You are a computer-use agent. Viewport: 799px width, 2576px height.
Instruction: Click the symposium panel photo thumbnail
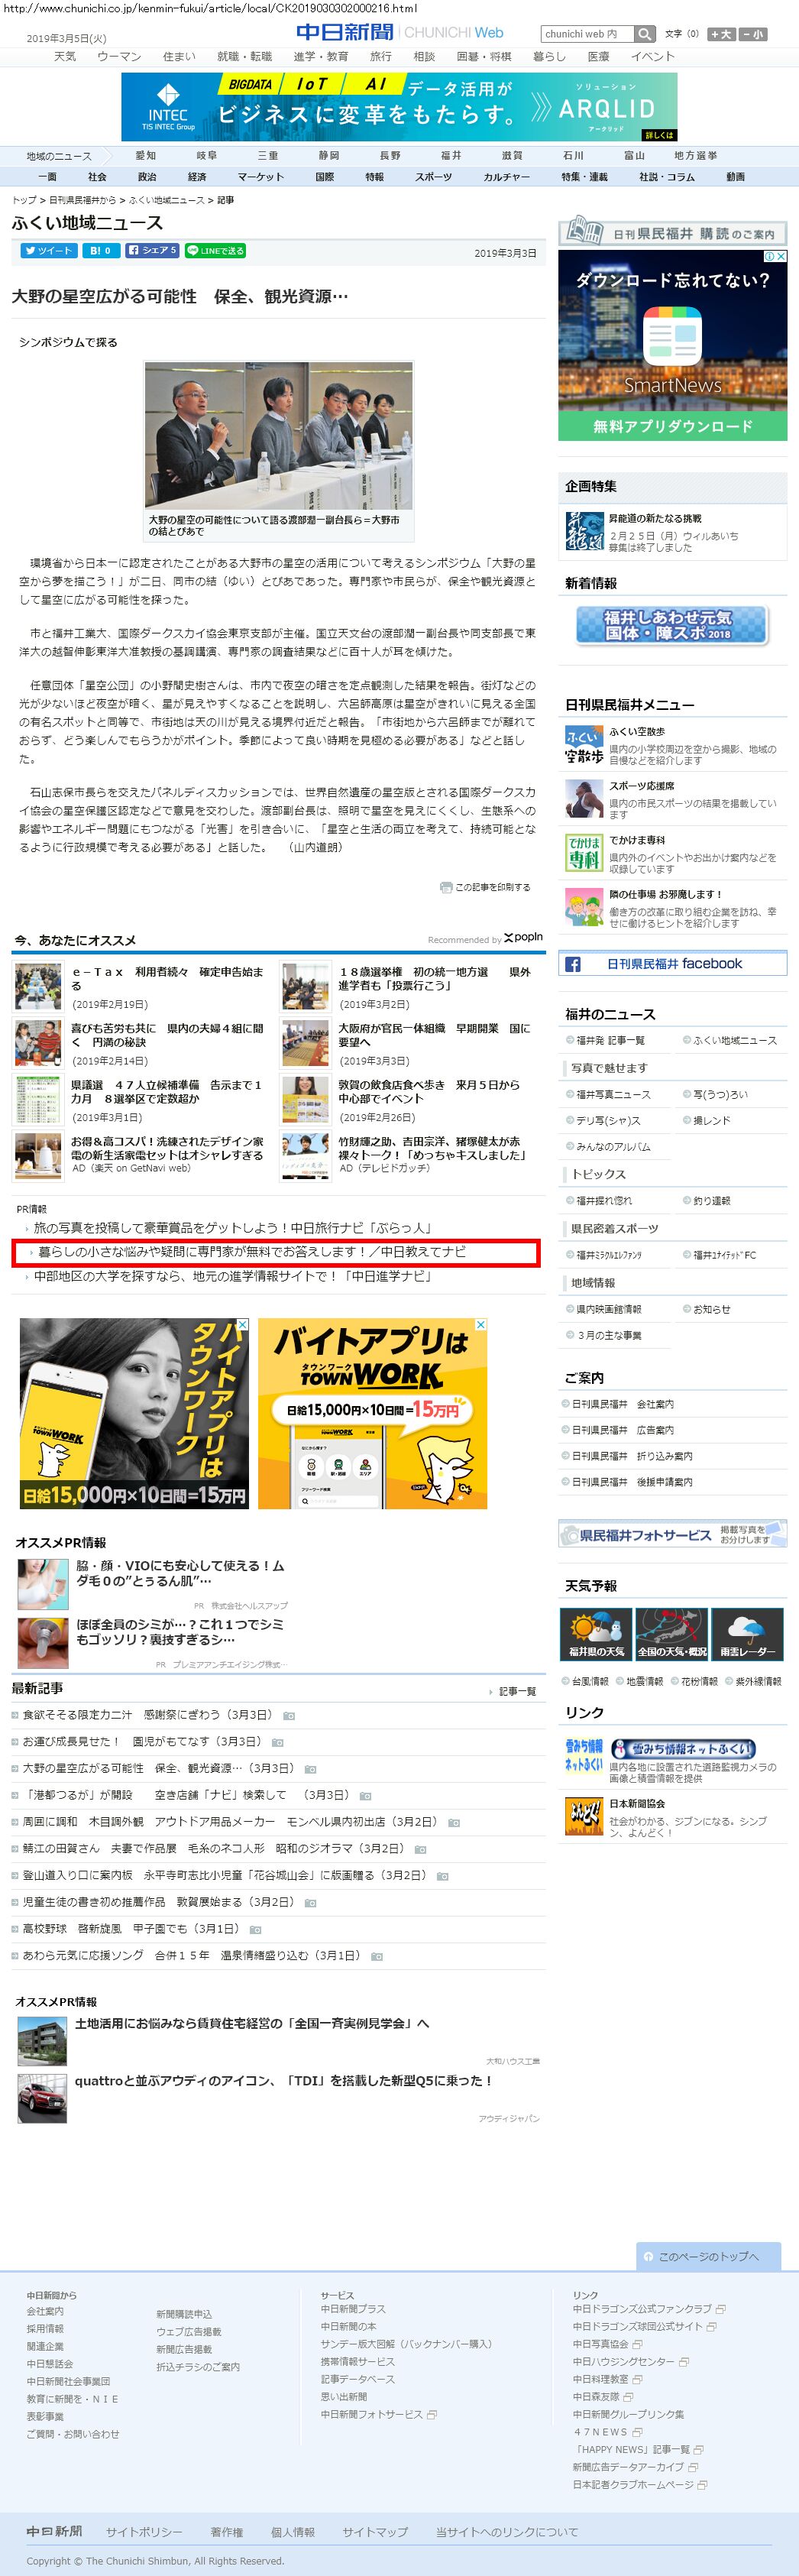click(x=278, y=436)
